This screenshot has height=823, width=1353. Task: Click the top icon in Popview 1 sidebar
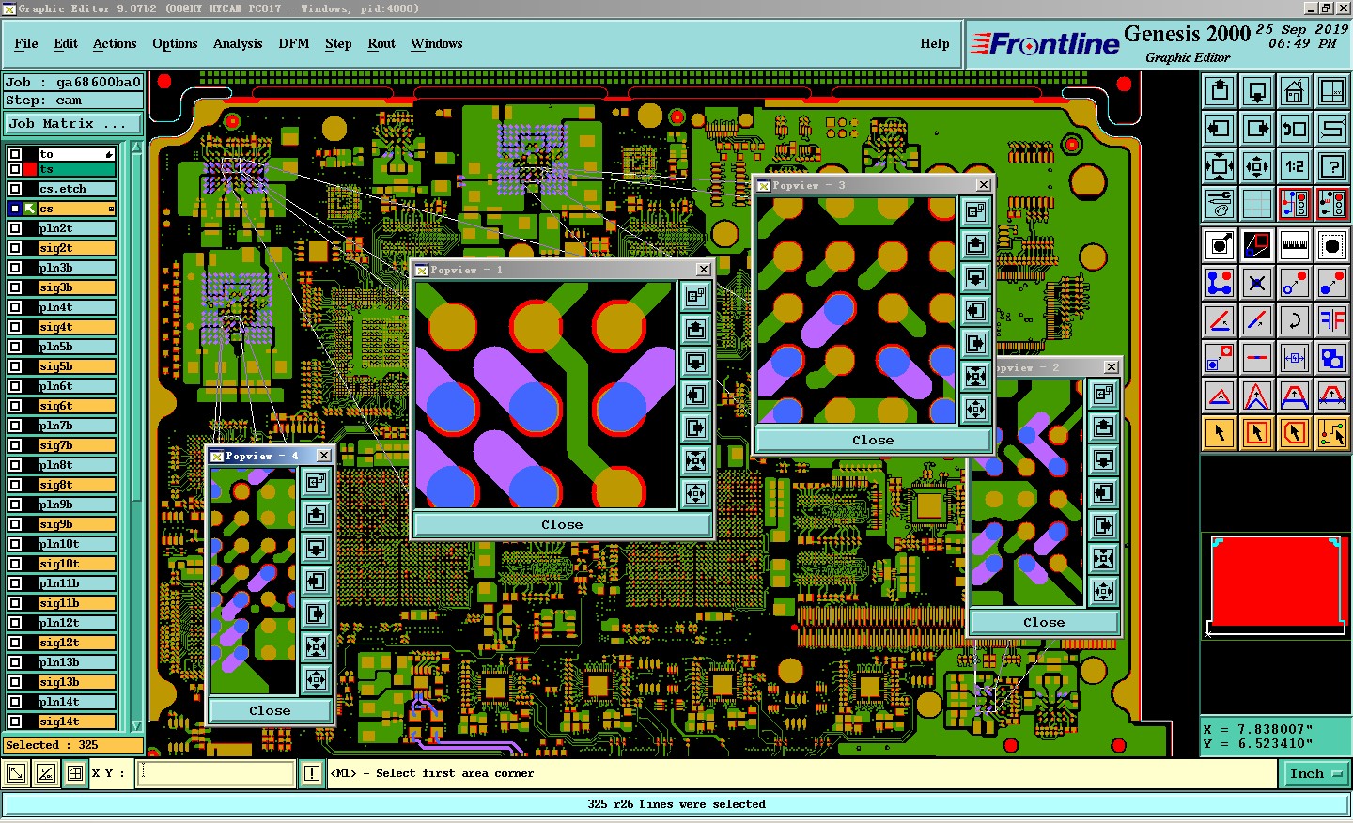click(x=695, y=297)
